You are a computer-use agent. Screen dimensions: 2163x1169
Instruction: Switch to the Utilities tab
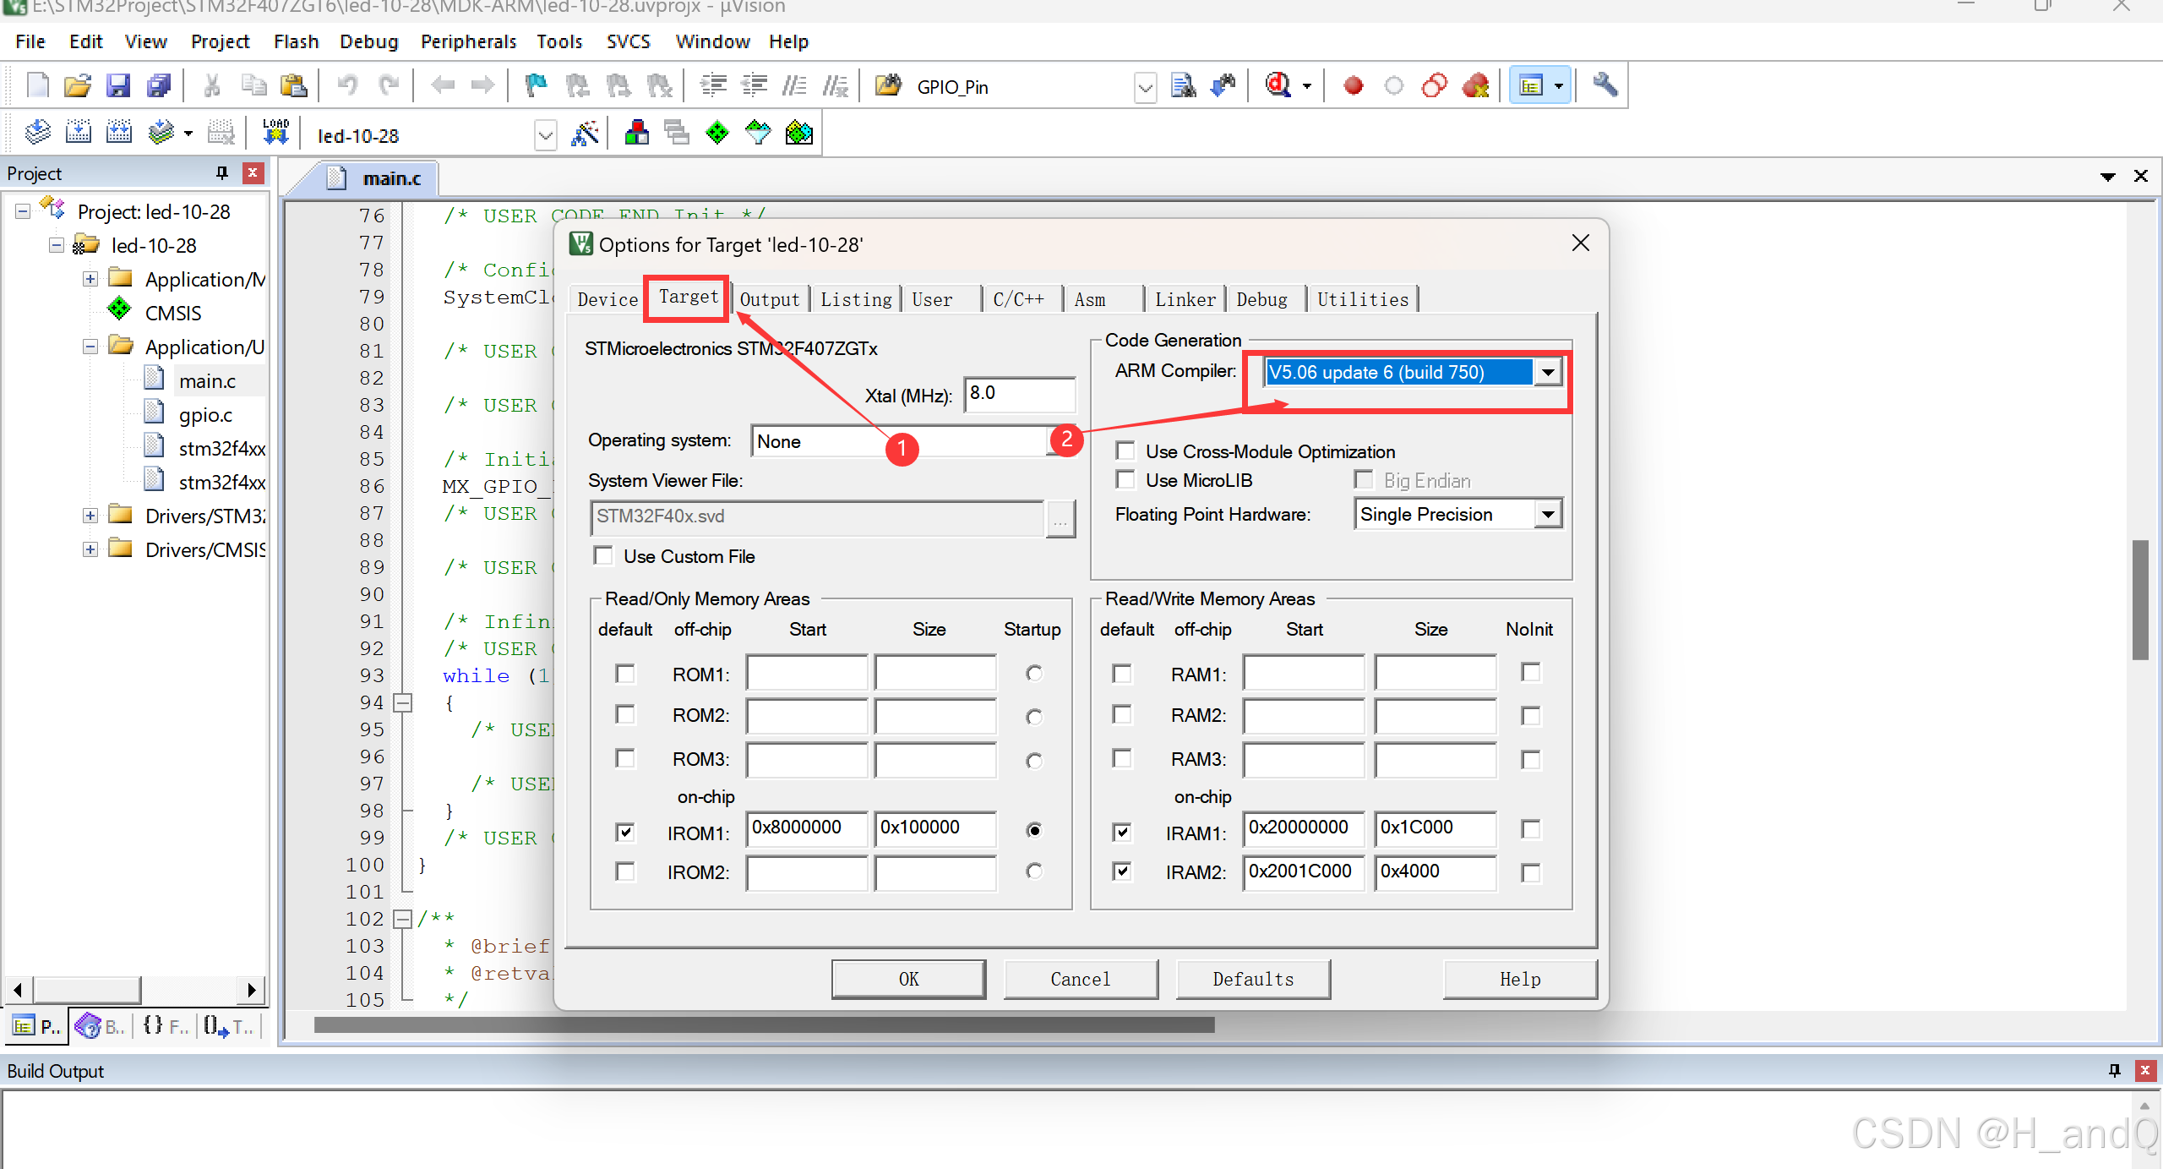coord(1363,299)
